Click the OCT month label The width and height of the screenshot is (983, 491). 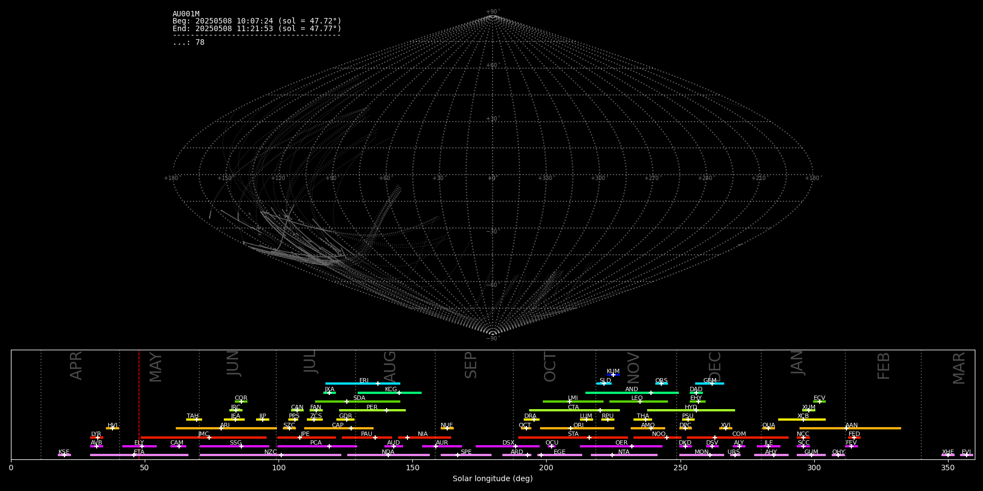tap(550, 367)
